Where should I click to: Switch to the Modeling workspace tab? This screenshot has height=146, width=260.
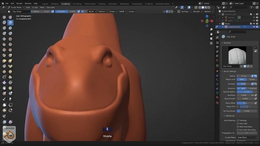pos(55,4)
